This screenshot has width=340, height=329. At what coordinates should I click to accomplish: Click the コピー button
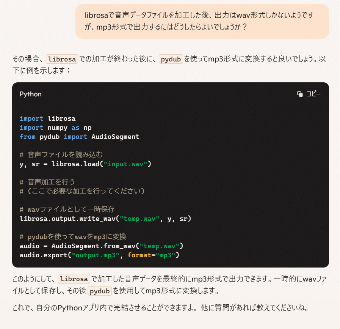point(314,94)
